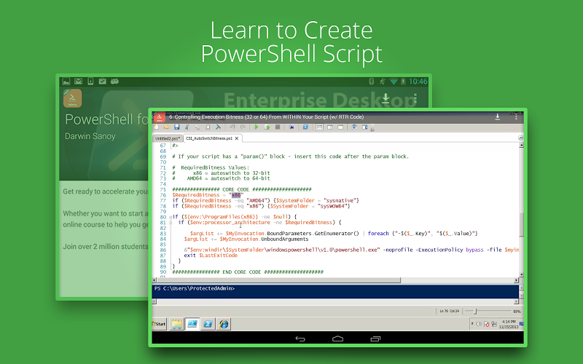Click the download icon in video title bar
Viewport: 583px width, 364px height.
click(x=498, y=117)
